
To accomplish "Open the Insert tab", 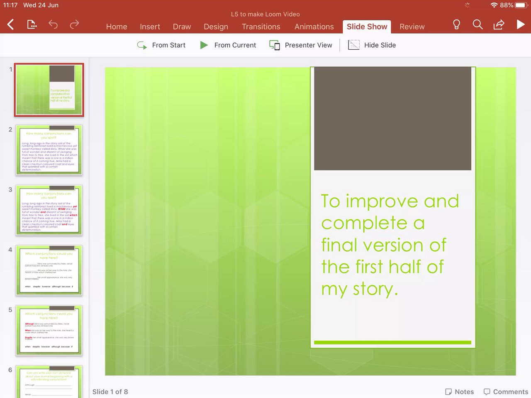I will coord(150,27).
